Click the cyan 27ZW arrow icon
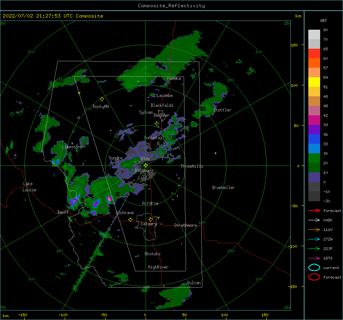Viewport: 343px width, 320px height. [314, 239]
